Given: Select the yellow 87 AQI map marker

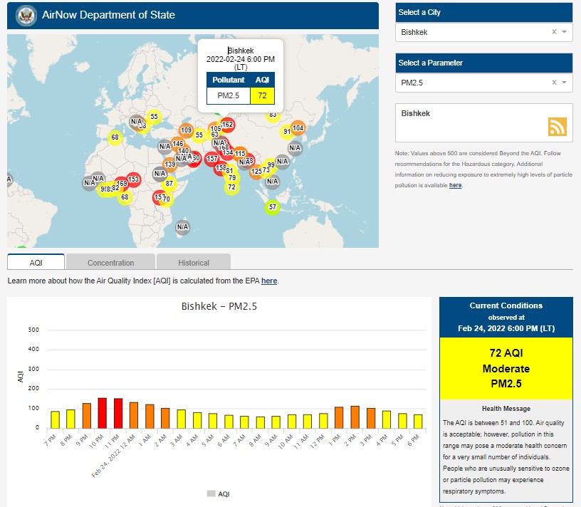Looking at the screenshot, I should [x=169, y=183].
